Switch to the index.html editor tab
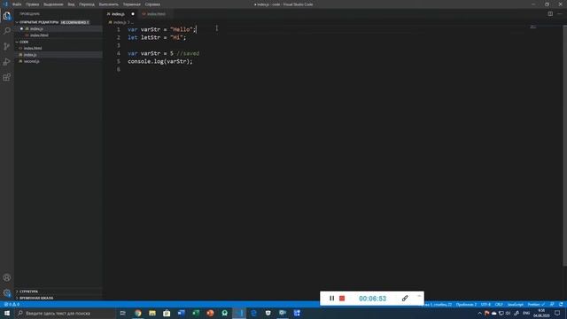Screen dimensions: 567x319 click(156, 14)
